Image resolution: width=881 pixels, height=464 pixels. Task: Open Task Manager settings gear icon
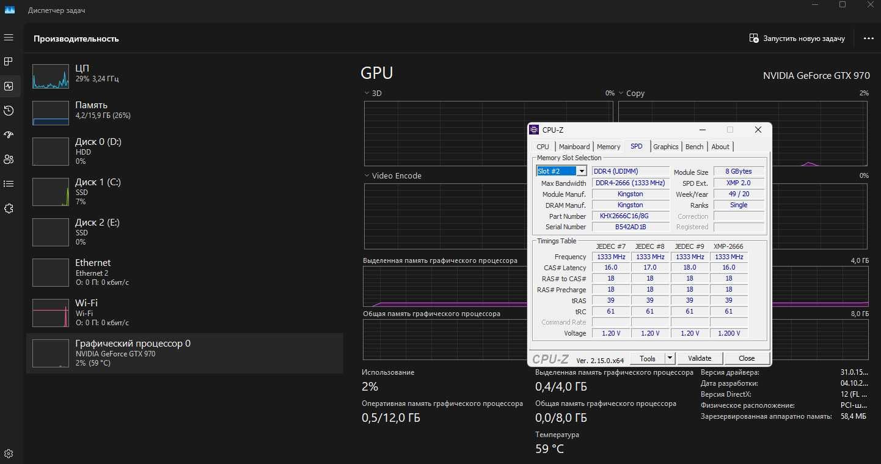9,454
